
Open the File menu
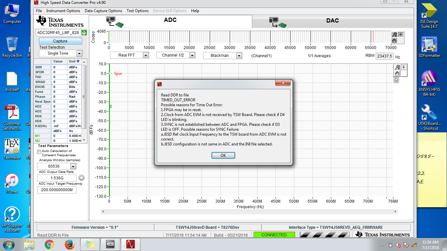(39, 11)
